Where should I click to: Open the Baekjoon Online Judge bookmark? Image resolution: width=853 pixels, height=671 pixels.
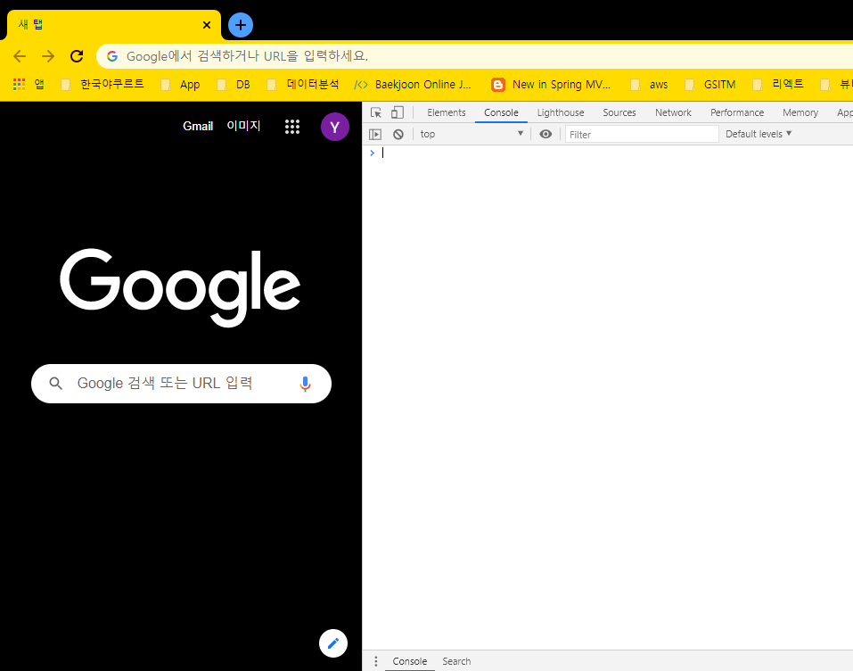click(413, 85)
